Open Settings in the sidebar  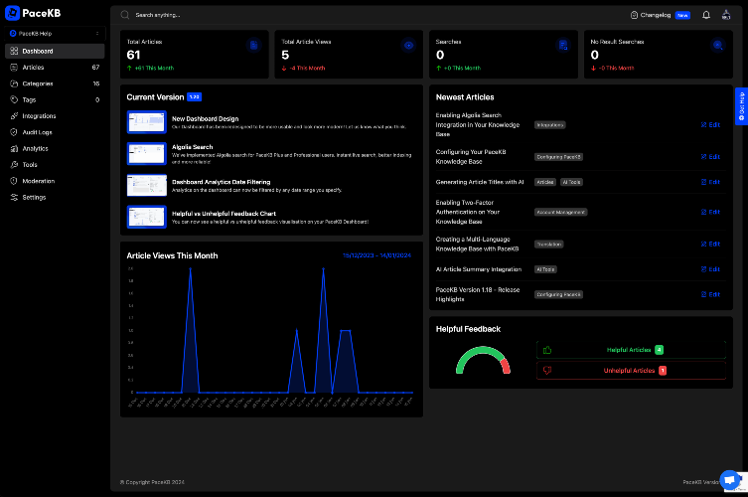tap(55, 197)
